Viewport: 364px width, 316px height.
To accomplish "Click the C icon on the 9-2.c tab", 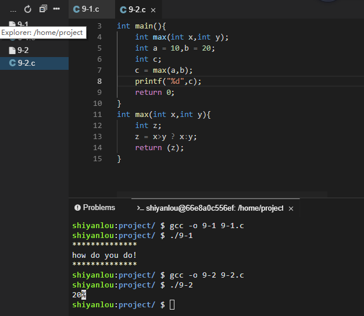I will click(123, 10).
